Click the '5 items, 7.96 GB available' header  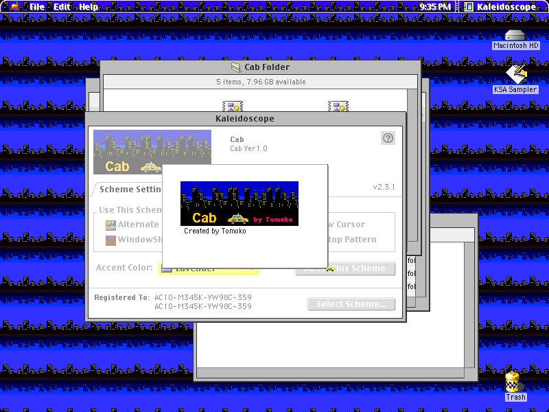click(x=261, y=82)
